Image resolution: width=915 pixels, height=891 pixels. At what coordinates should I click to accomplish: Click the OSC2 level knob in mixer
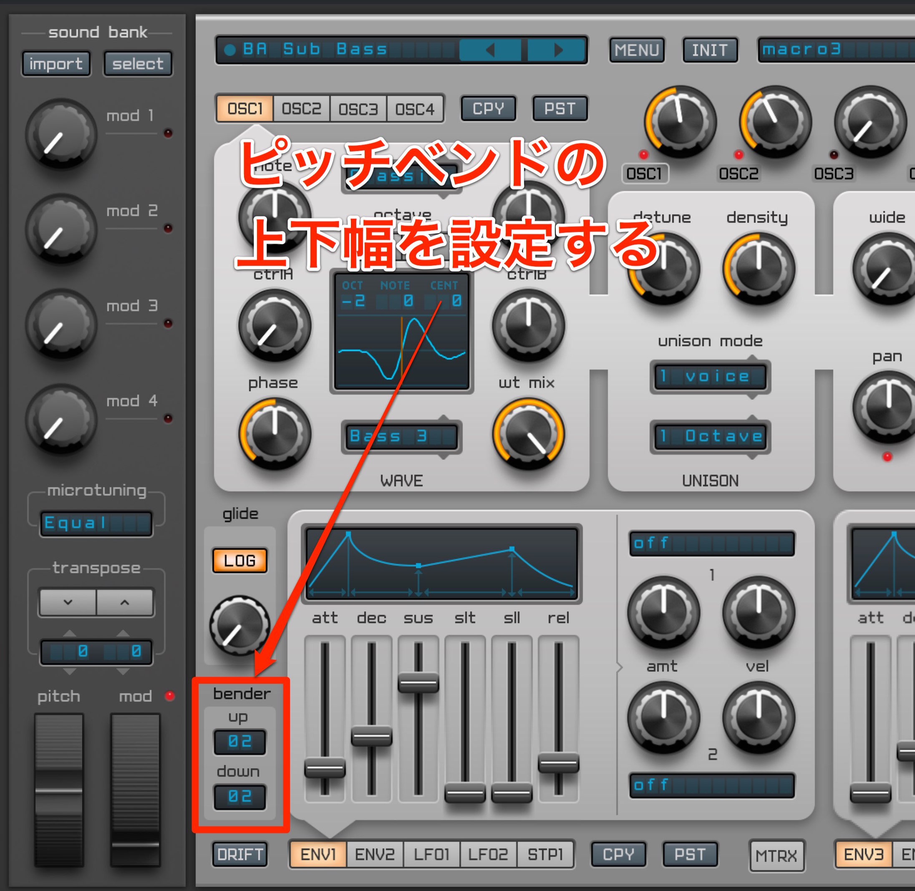775,122
